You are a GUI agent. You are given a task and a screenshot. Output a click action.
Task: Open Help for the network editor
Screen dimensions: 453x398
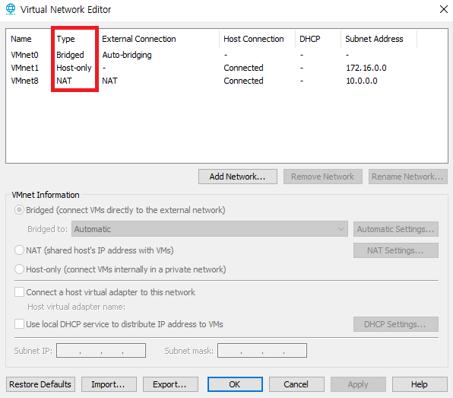420,384
